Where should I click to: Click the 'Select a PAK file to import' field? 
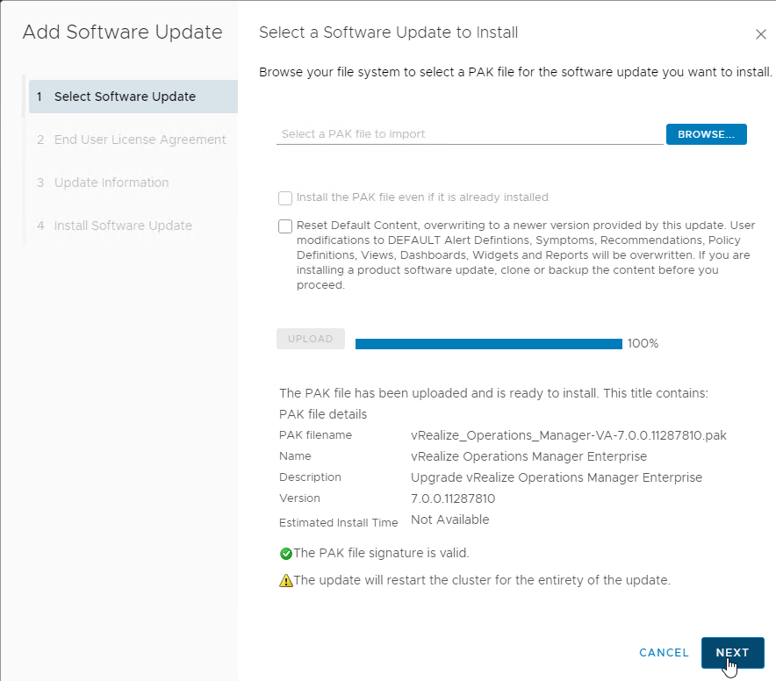[470, 134]
